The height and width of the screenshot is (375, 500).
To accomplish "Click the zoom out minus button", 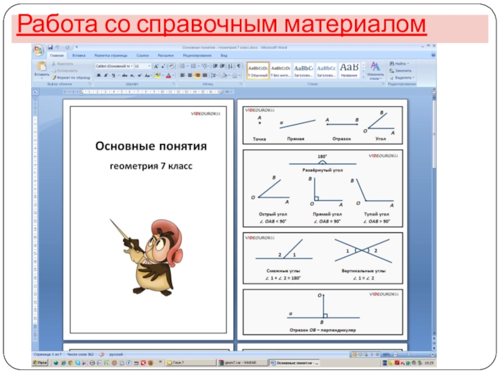I will tap(395, 354).
